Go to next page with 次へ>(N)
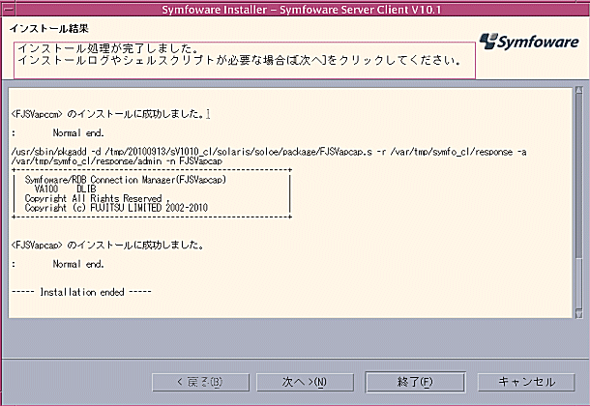Screen dimensions: 590x406 click(x=305, y=382)
